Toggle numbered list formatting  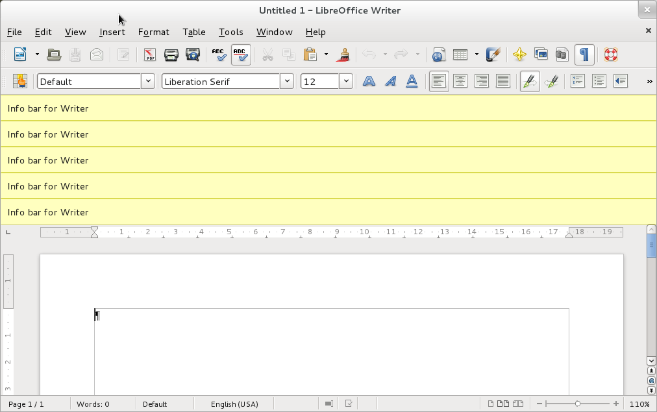pos(577,81)
